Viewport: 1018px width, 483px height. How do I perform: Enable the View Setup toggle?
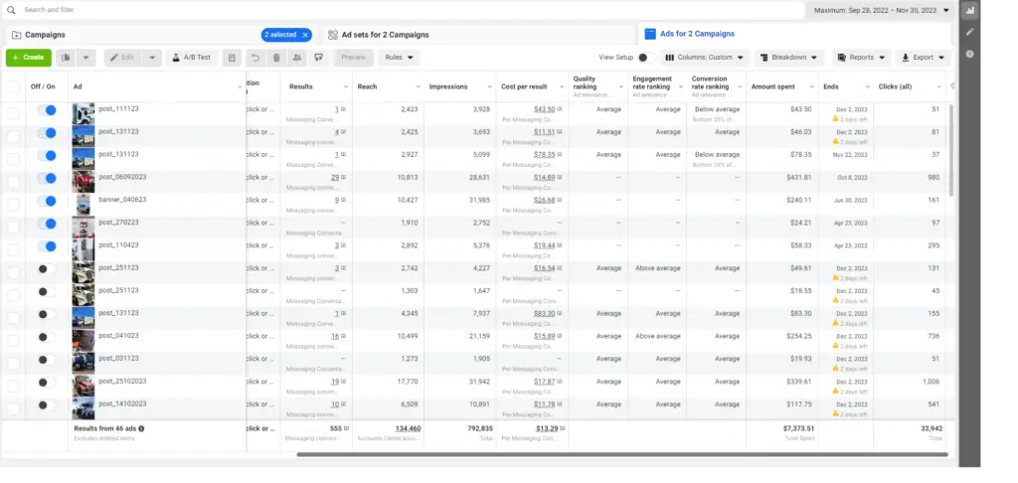click(x=643, y=58)
